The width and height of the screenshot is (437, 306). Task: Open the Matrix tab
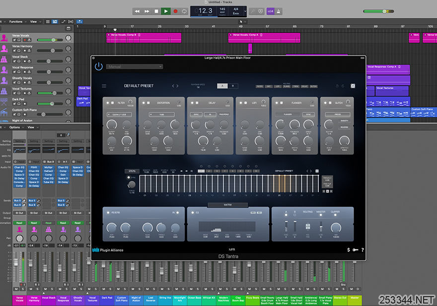click(x=228, y=205)
